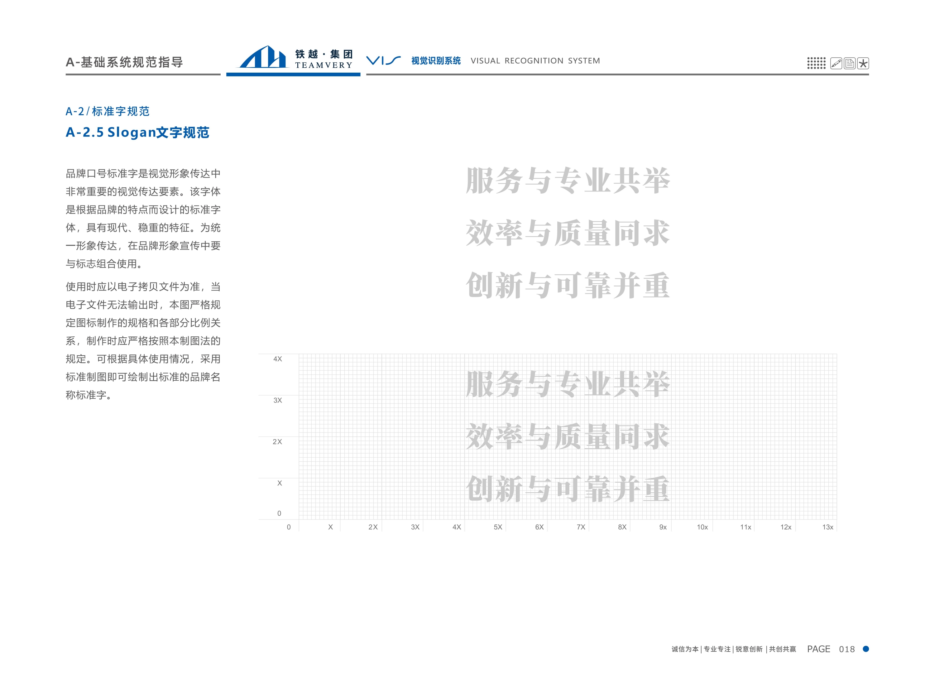Click the 6X horizontal axis label
This screenshot has width=935, height=694.
coord(539,527)
